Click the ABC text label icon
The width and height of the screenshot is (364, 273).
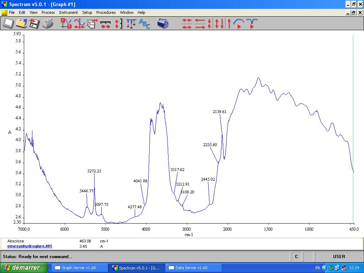[x=144, y=23]
